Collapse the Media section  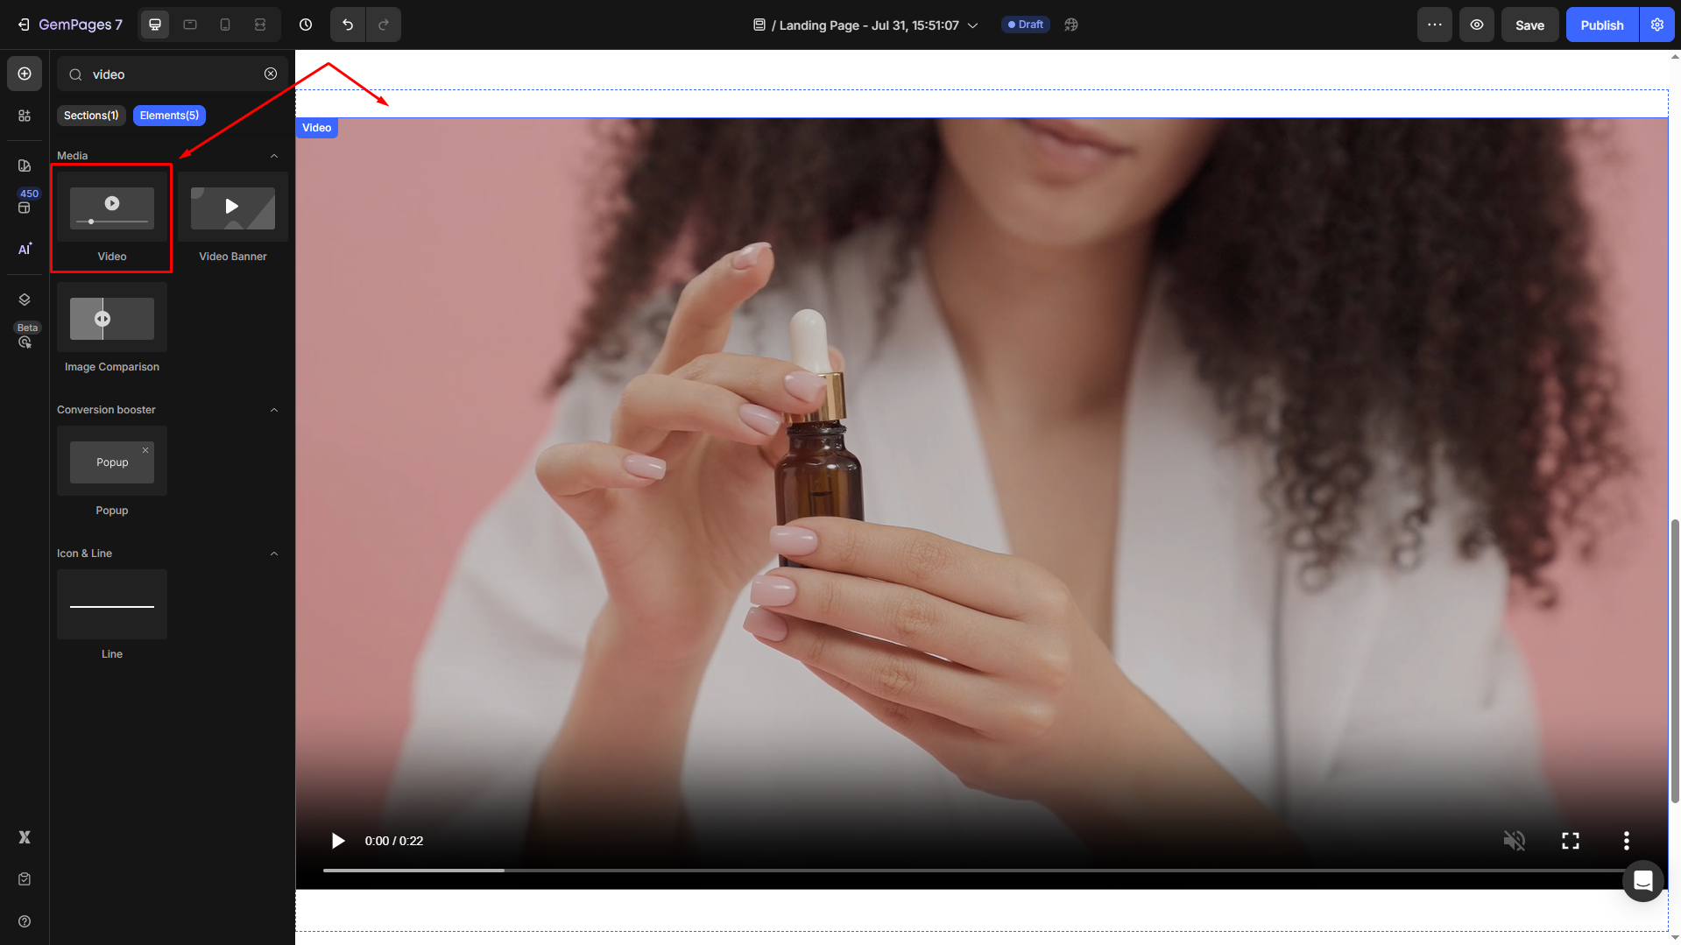click(x=273, y=156)
